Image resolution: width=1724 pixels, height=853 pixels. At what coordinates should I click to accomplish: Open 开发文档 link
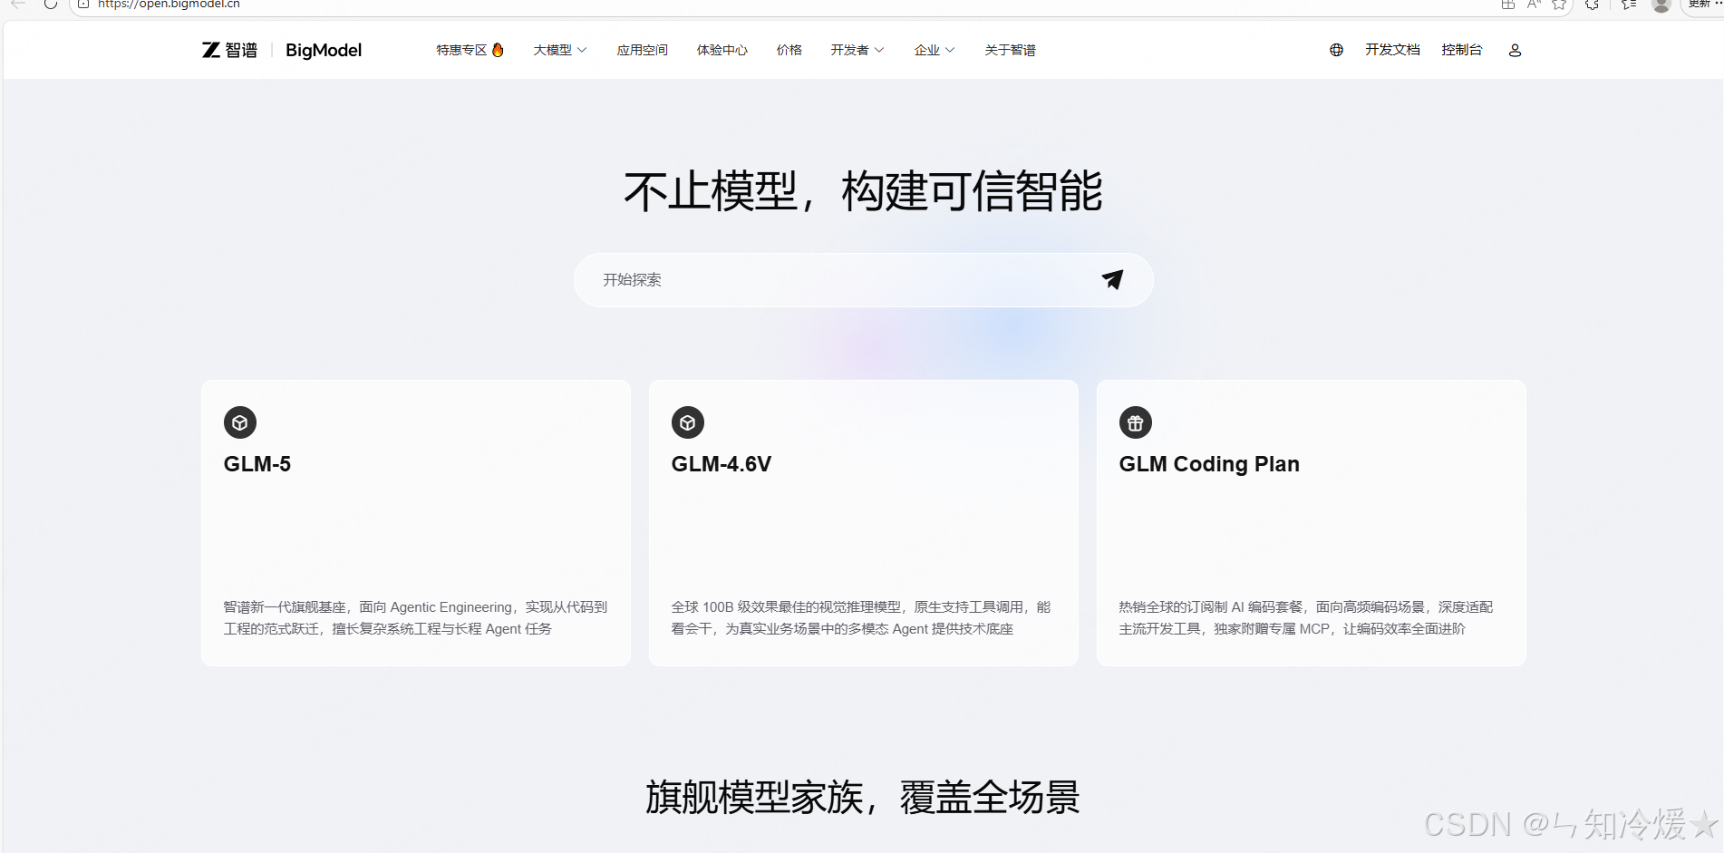[x=1392, y=50]
